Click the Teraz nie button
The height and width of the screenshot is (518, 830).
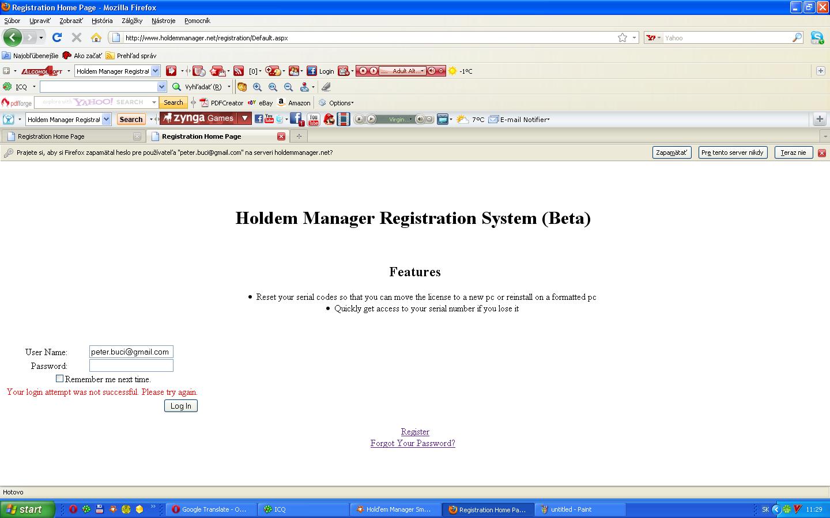point(793,153)
